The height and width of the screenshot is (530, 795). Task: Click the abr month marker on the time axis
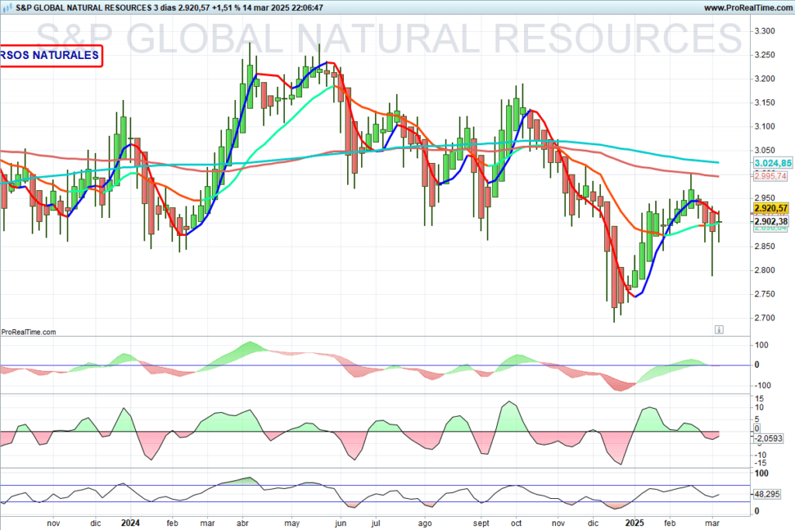point(242,523)
